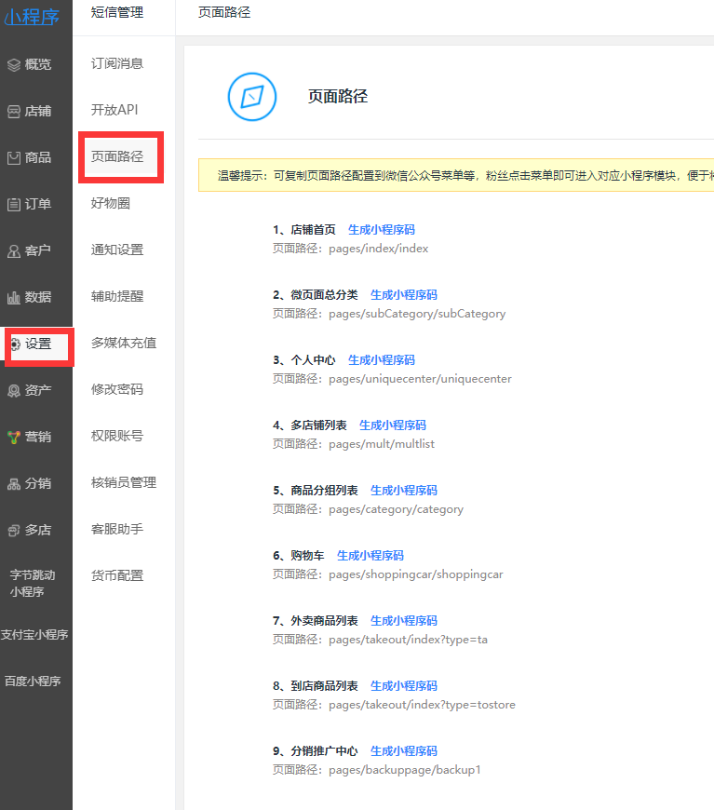
Task: Click 生成小程序码 next to 购物车
Action: coord(370,555)
